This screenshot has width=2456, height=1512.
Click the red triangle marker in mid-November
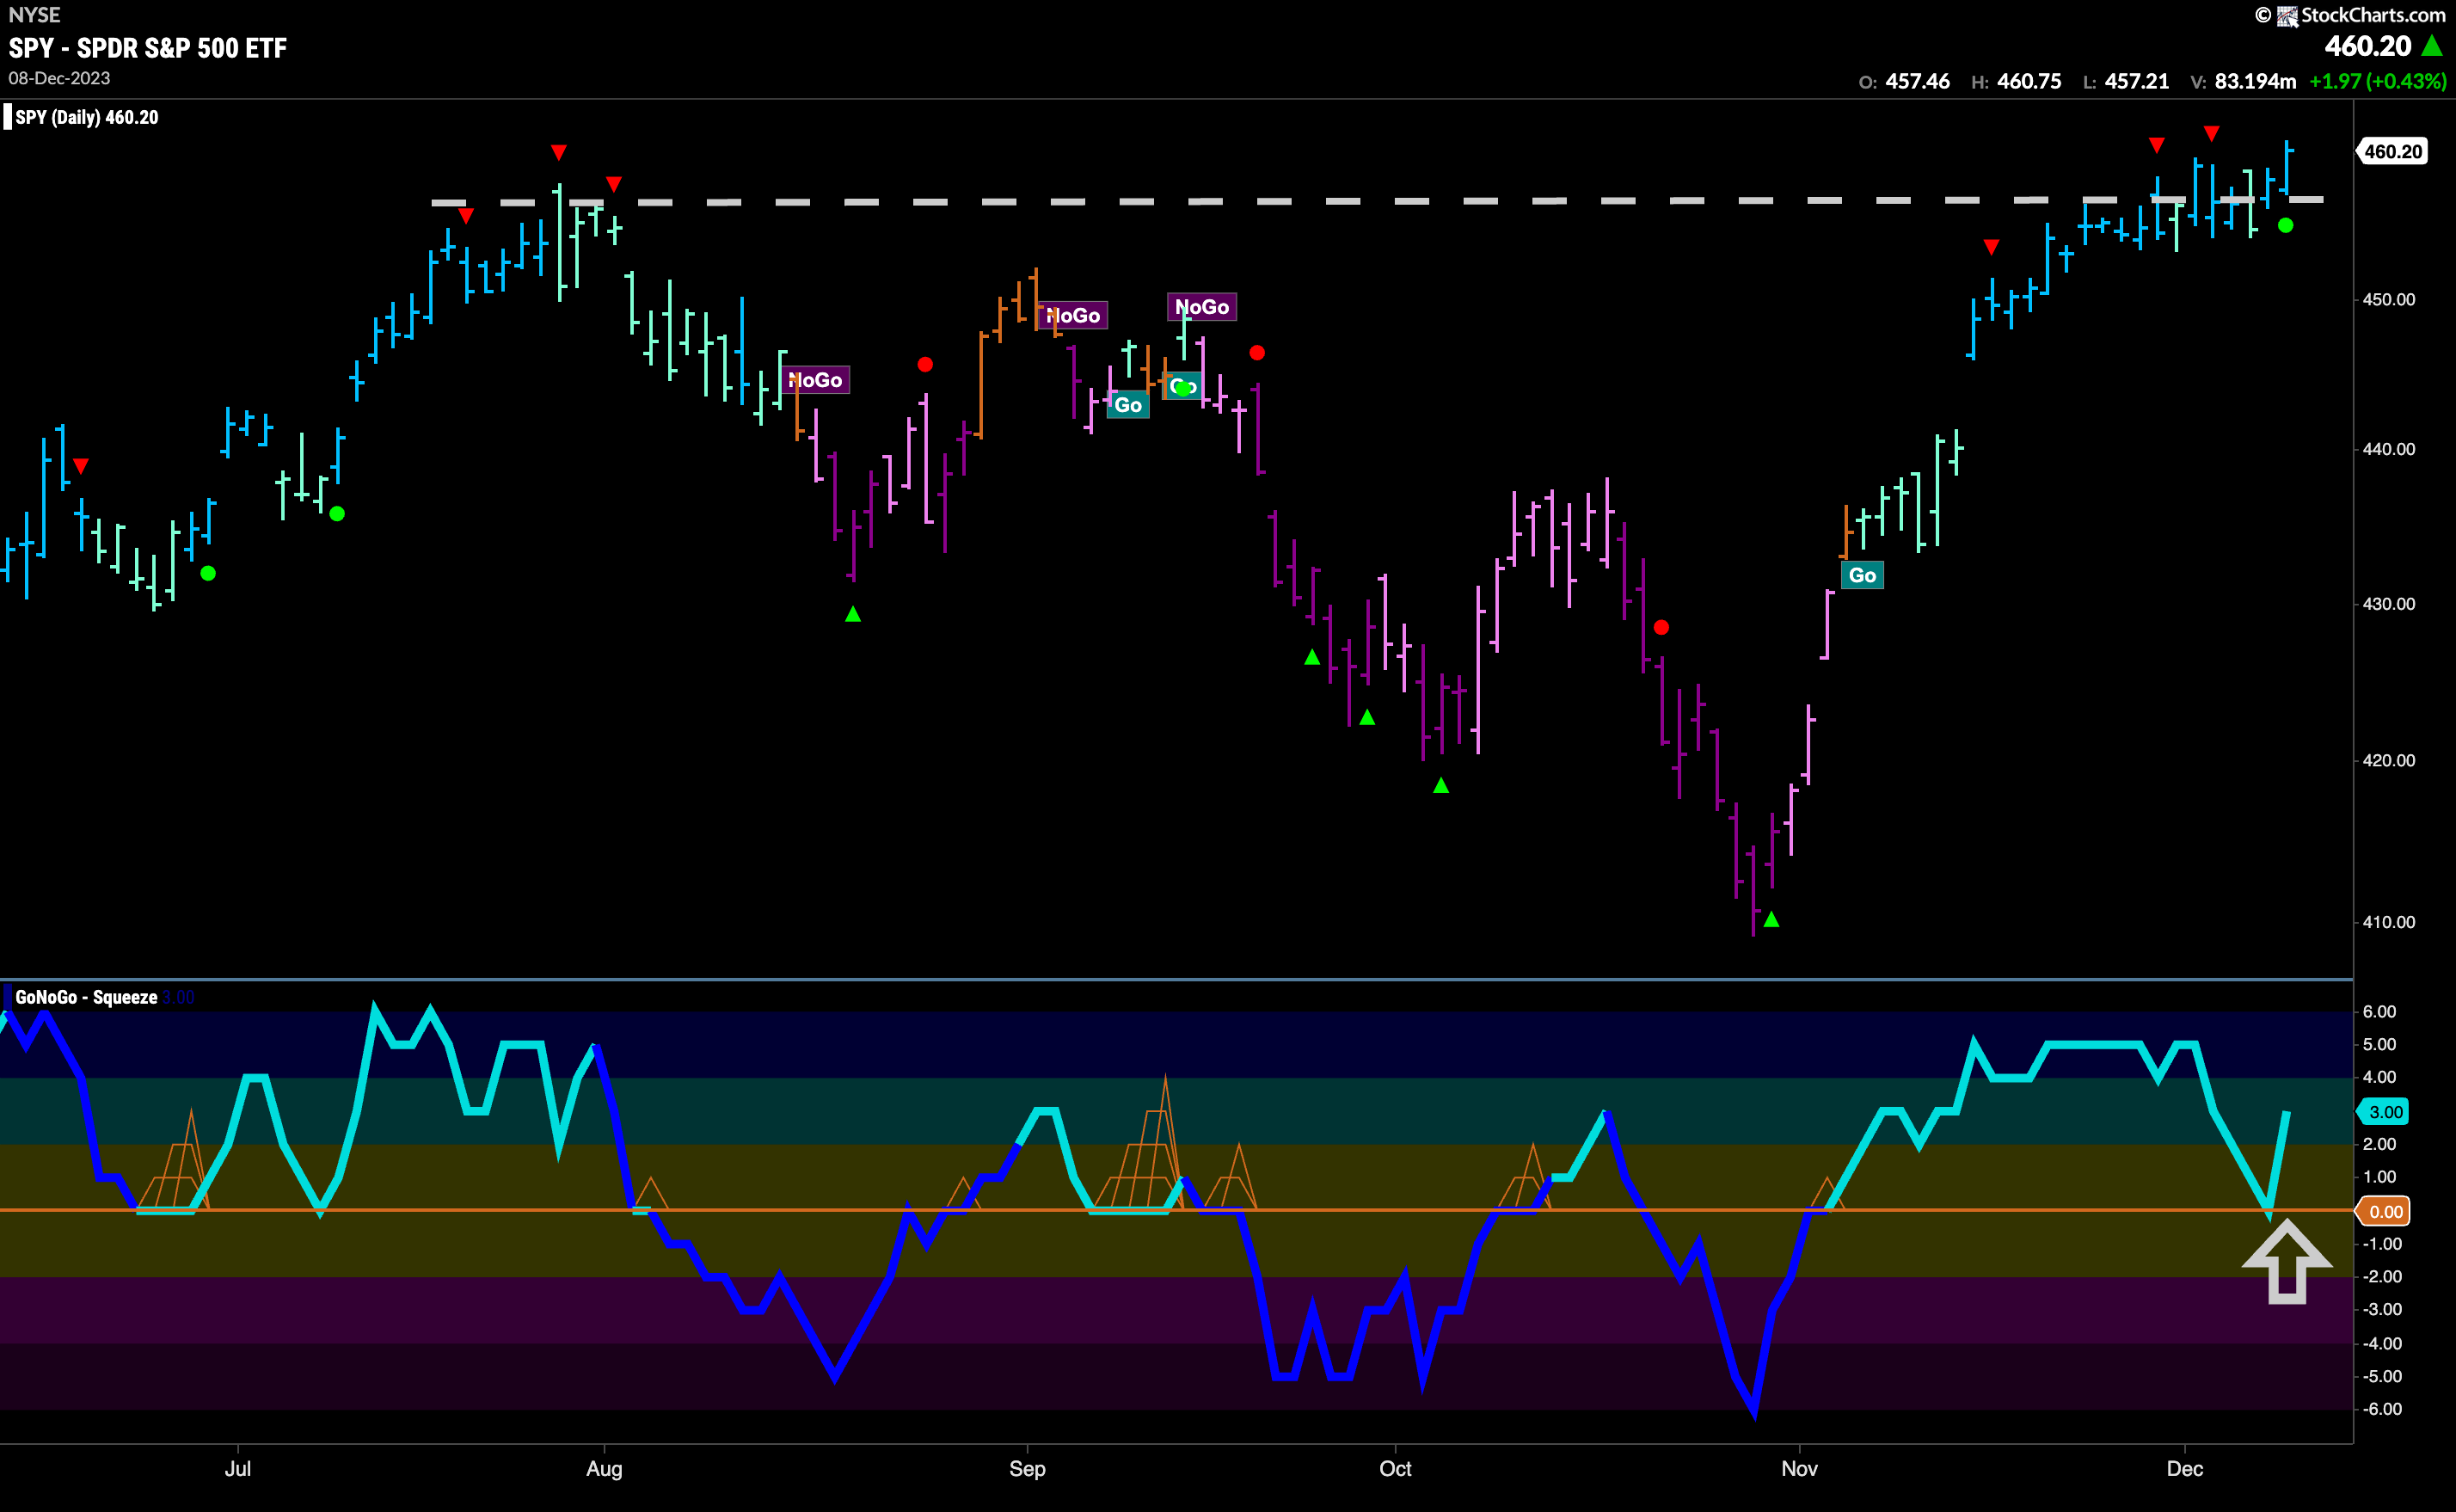pyautogui.click(x=1991, y=247)
